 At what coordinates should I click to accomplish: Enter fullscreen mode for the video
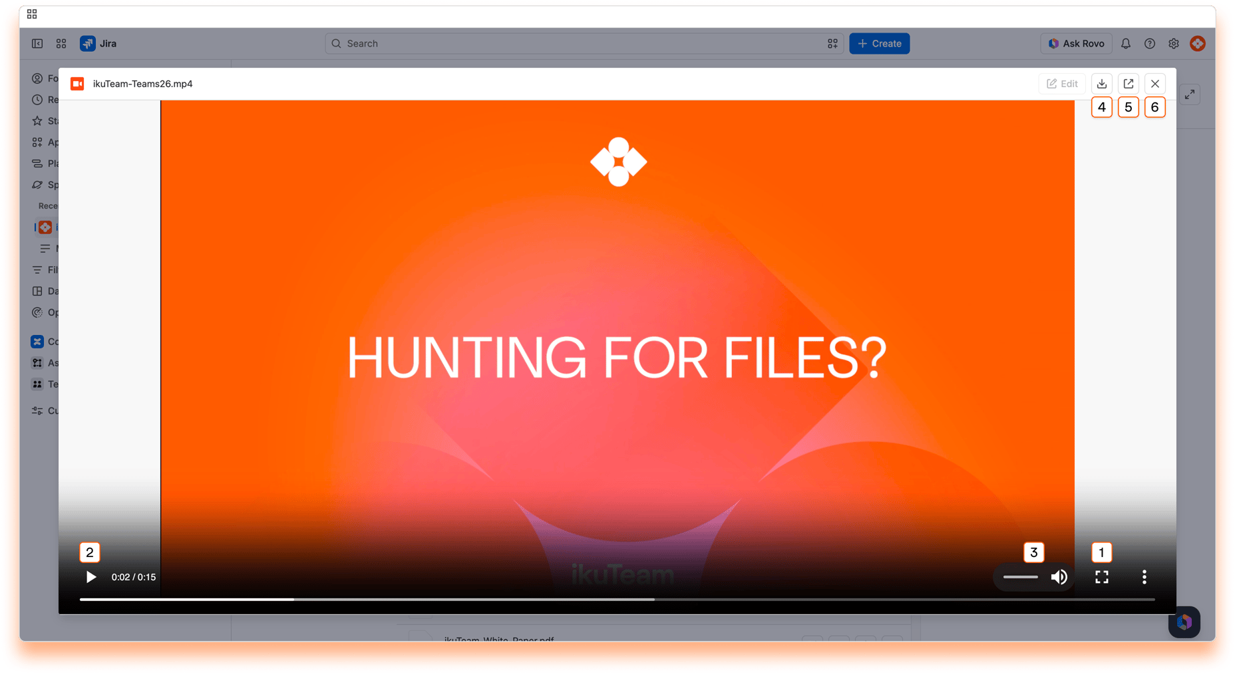[1102, 577]
